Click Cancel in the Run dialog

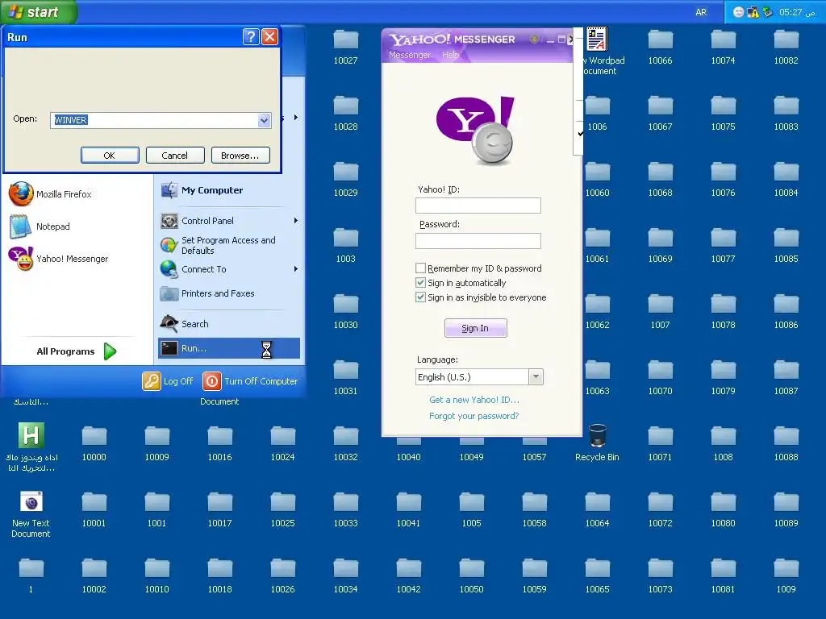click(175, 156)
